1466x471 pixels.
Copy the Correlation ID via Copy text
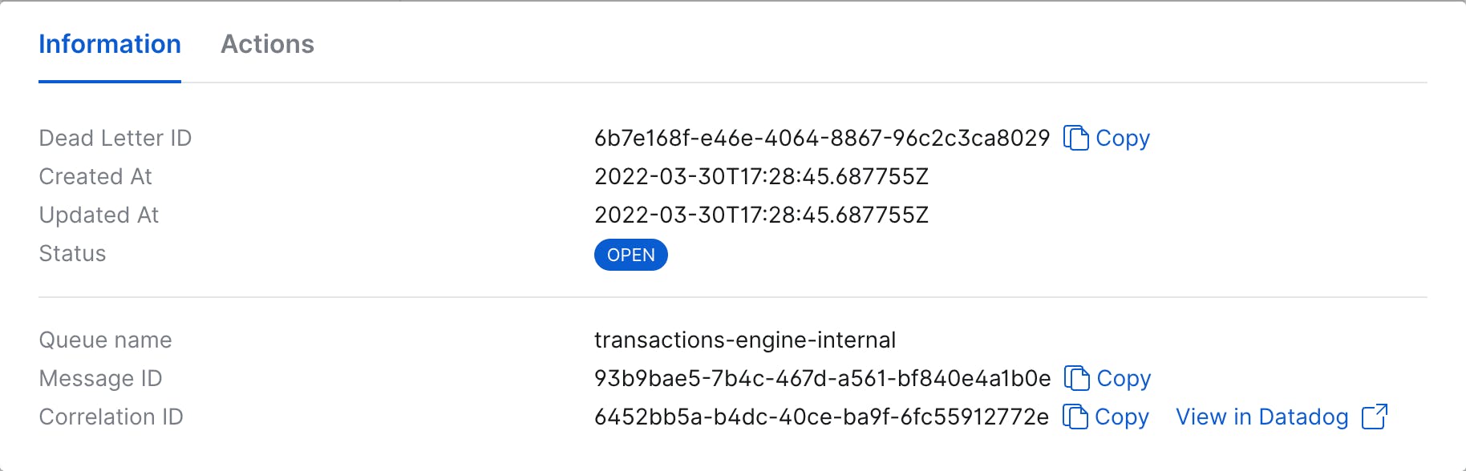[1122, 417]
